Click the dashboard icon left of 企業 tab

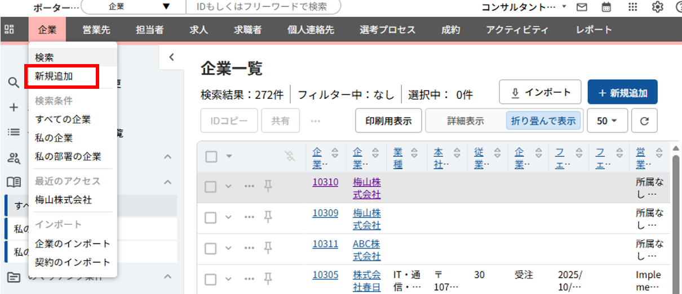10,30
